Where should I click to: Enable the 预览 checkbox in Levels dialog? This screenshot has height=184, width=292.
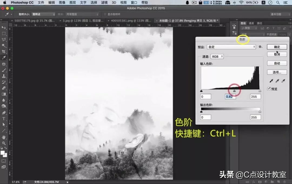tap(269, 88)
